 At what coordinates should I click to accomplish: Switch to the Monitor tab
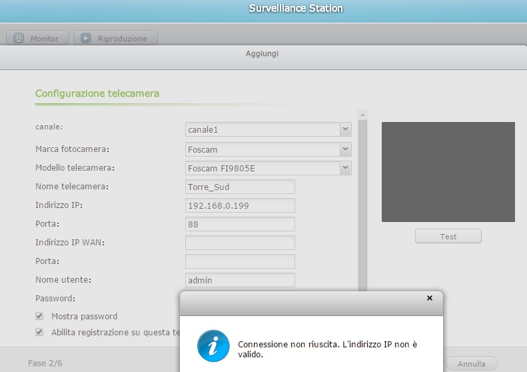(x=37, y=38)
